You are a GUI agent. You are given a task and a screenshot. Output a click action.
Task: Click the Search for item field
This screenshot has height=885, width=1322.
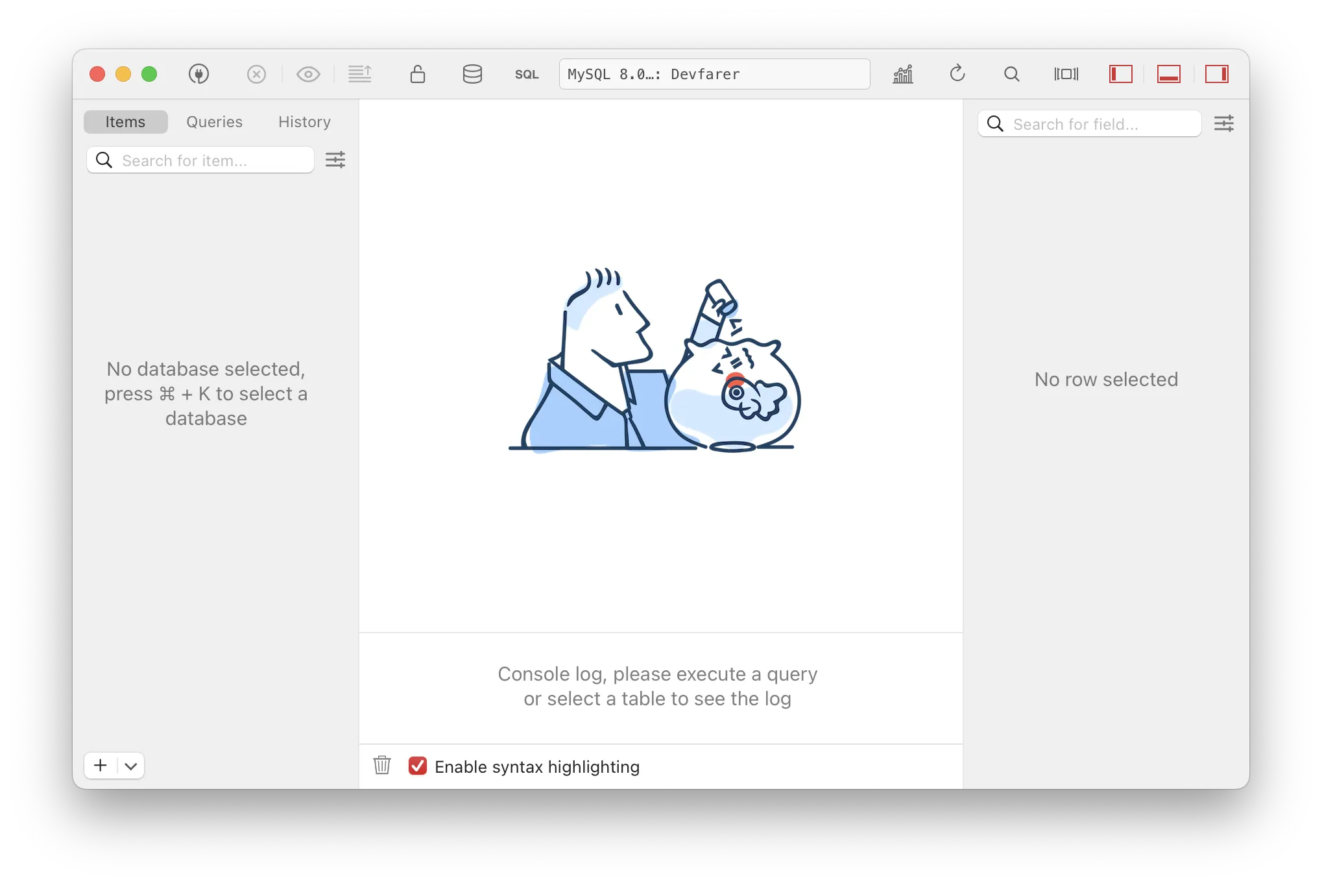[x=200, y=160]
